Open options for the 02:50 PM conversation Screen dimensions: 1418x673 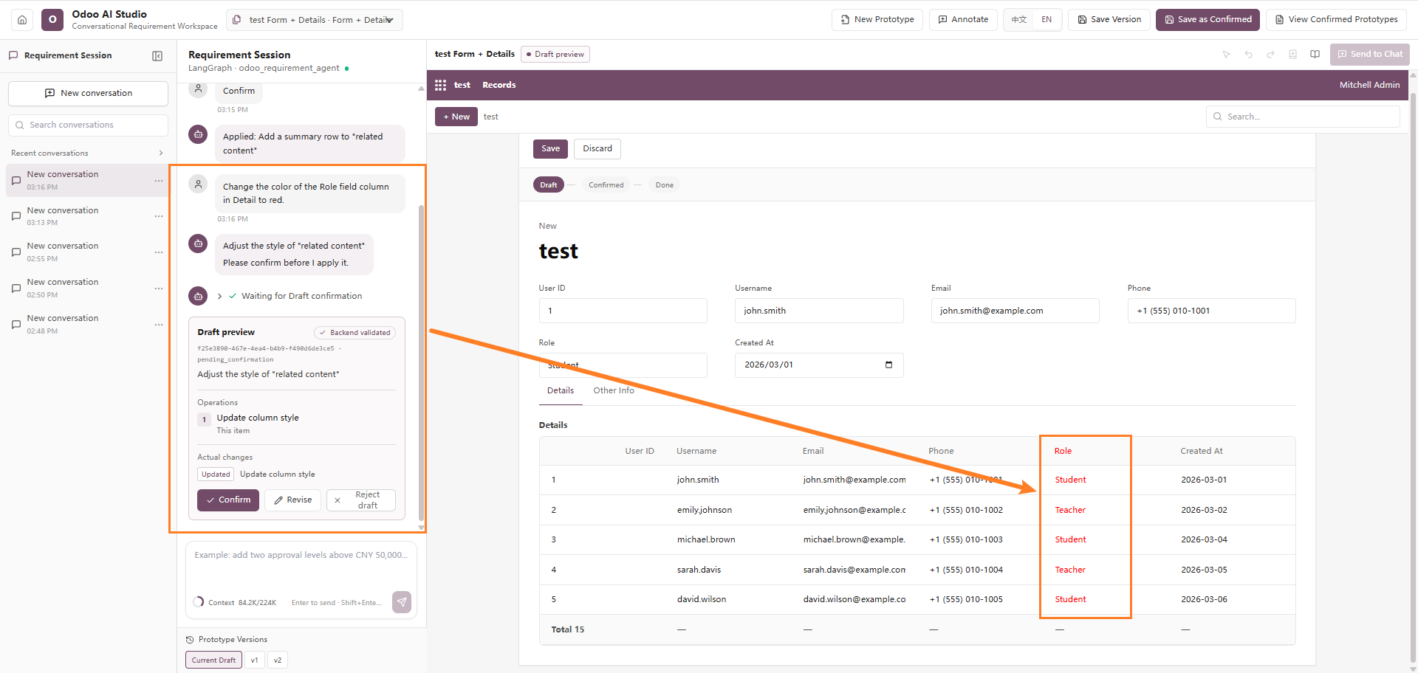(x=159, y=289)
